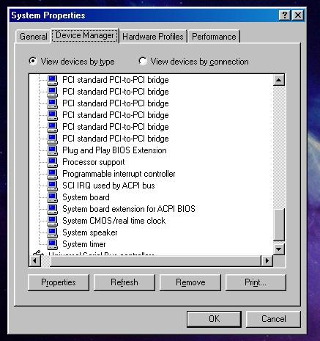Click the System CMOS/real time clock icon

point(52,221)
